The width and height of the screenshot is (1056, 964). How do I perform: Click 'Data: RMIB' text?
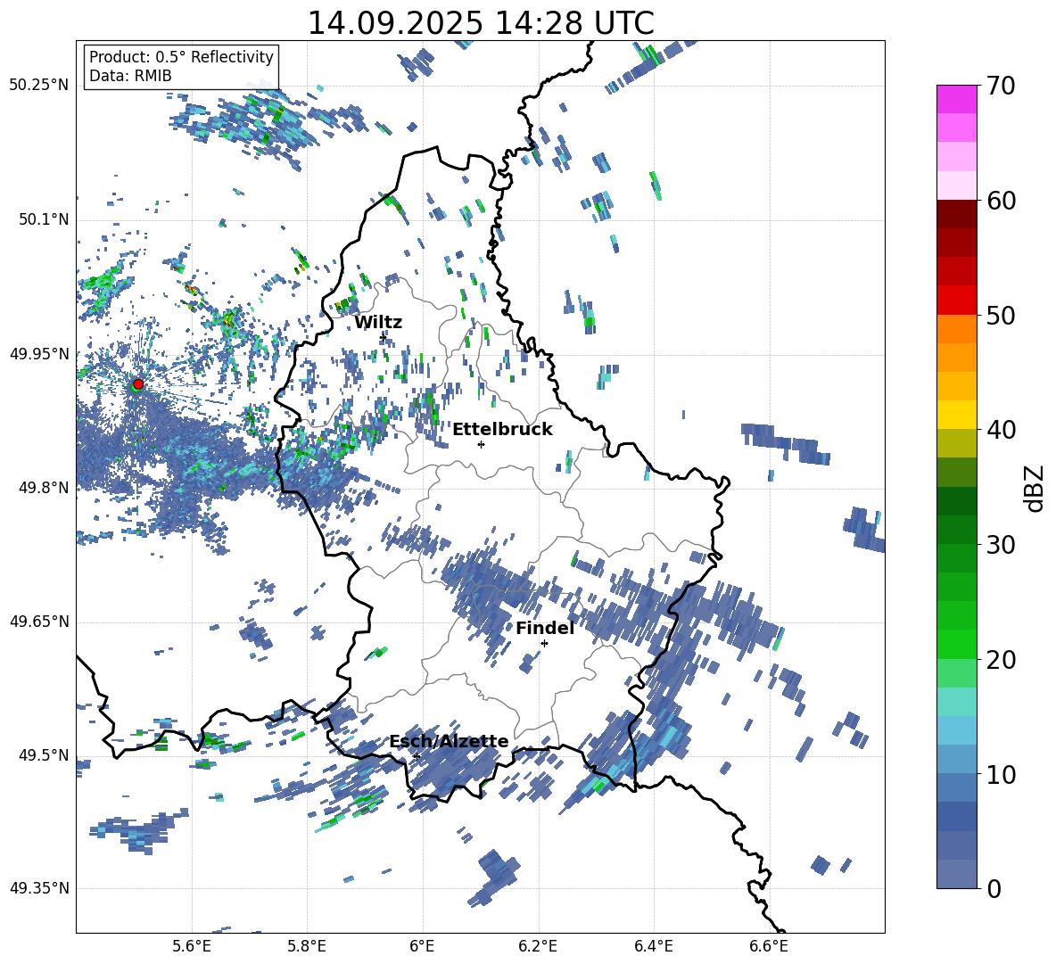[x=130, y=76]
